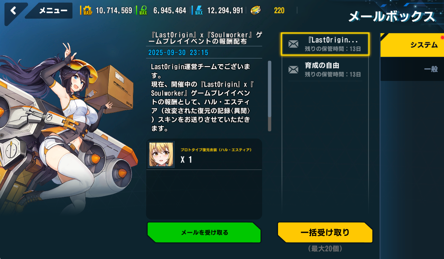This screenshot has height=259, width=444.
Task: Click the プロトタイプ復元衣装 reward item name
Action: tap(216, 150)
